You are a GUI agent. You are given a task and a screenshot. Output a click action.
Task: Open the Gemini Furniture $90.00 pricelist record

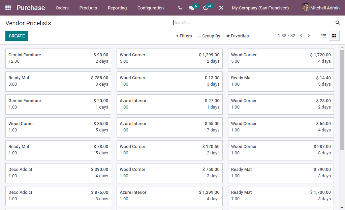coord(58,58)
